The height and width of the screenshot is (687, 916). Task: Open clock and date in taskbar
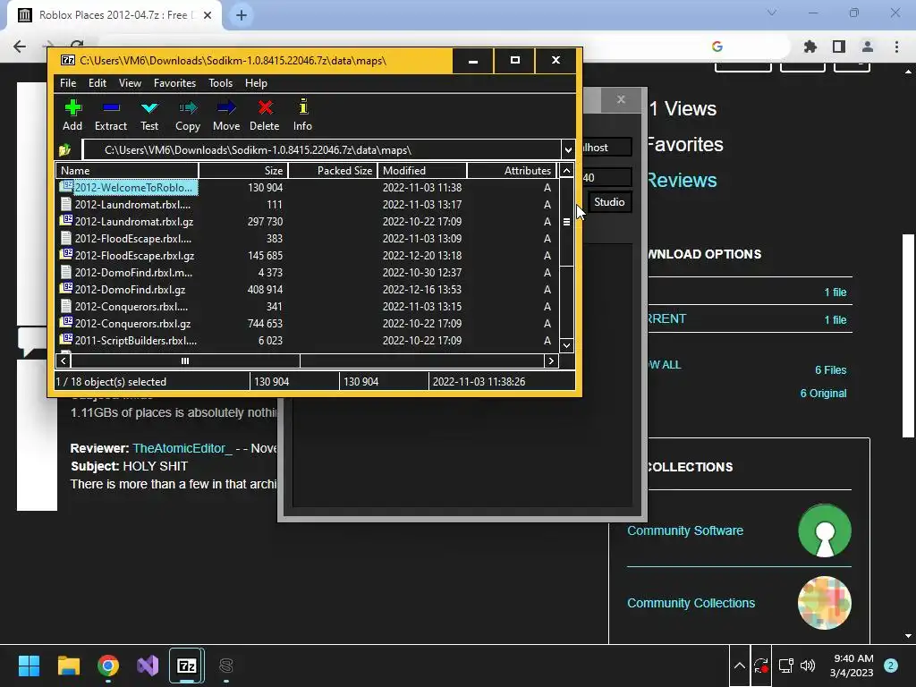tap(852, 666)
